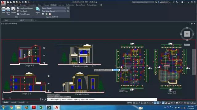Close the villa 15 drawing tab

31,20
